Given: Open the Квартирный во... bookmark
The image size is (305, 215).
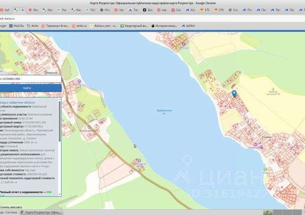Looking at the screenshot, I should [134, 26].
